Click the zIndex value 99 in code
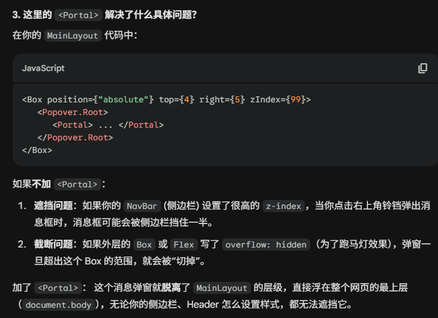Viewport: 438px width, 318px height. 296,99
